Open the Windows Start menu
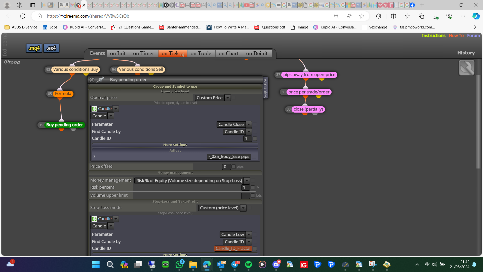Image resolution: width=483 pixels, height=272 pixels. (x=96, y=264)
